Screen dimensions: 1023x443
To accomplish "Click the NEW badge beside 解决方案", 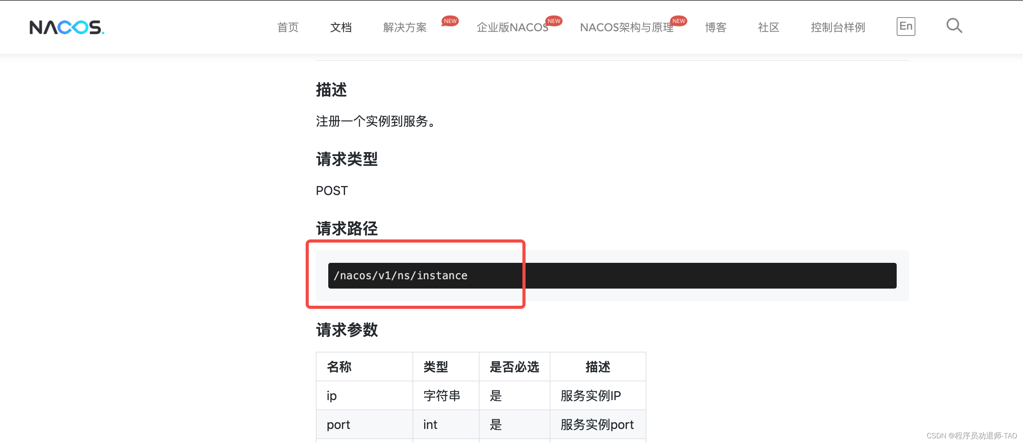I will pyautogui.click(x=450, y=21).
